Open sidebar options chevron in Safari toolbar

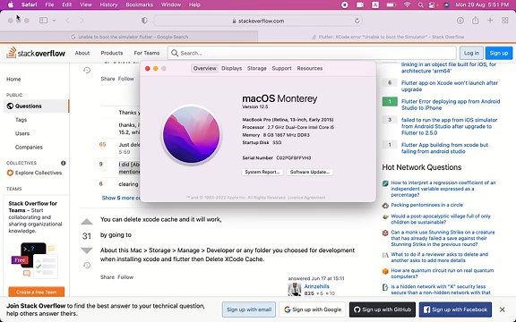click(x=54, y=21)
